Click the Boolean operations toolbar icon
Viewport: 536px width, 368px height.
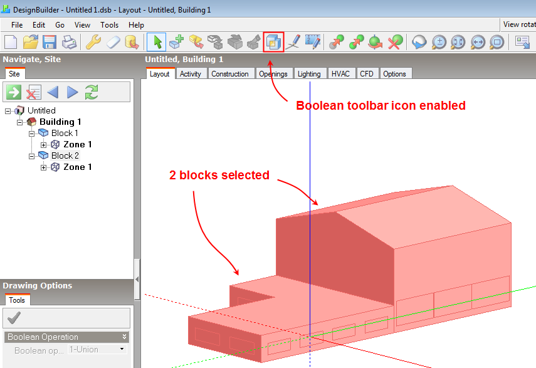[x=273, y=42]
